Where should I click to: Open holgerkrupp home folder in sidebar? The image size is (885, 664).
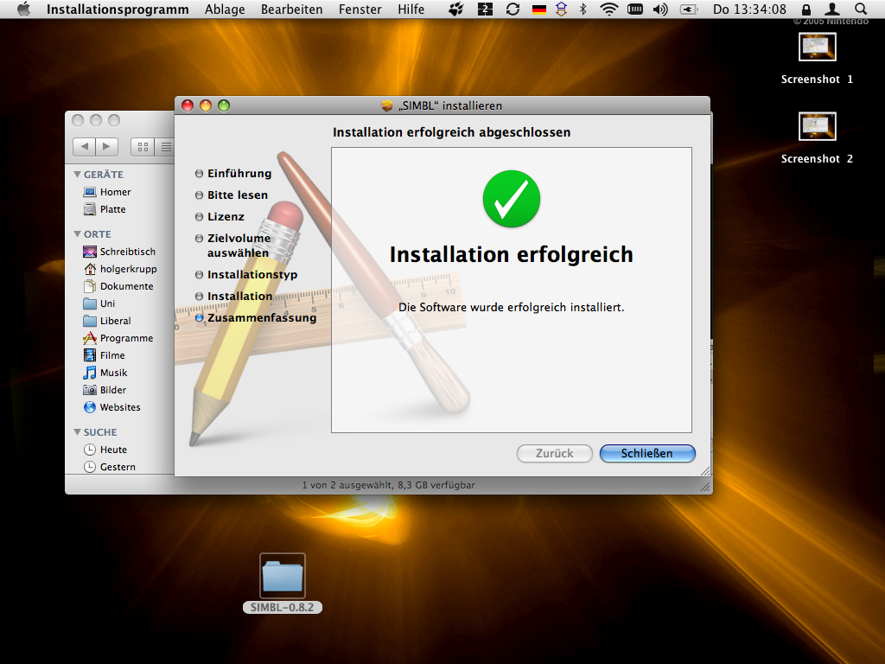pos(119,269)
